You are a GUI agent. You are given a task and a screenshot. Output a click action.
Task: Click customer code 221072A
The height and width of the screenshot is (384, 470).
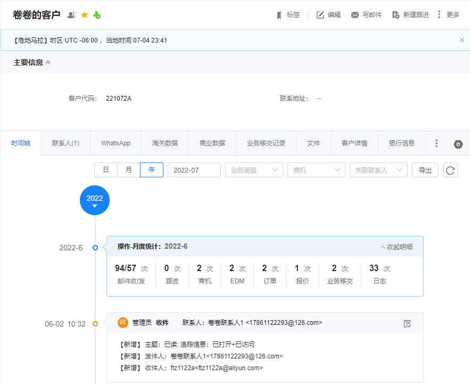point(119,99)
